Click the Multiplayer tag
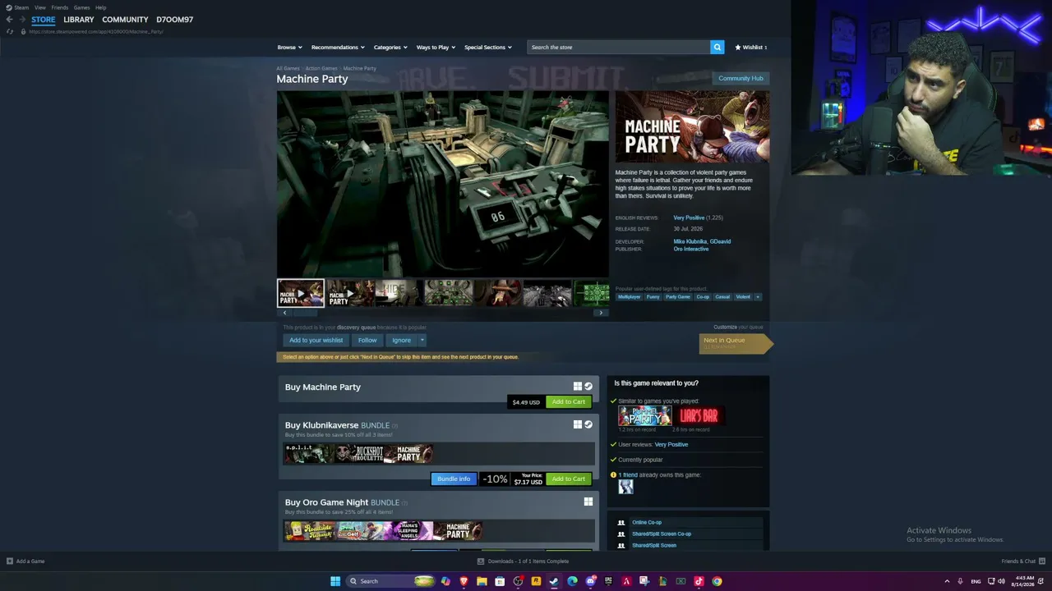The height and width of the screenshot is (591, 1052). point(629,297)
